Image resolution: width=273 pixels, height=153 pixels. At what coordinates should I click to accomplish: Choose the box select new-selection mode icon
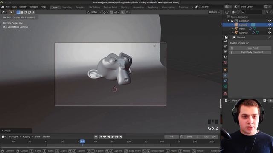tap(18, 12)
